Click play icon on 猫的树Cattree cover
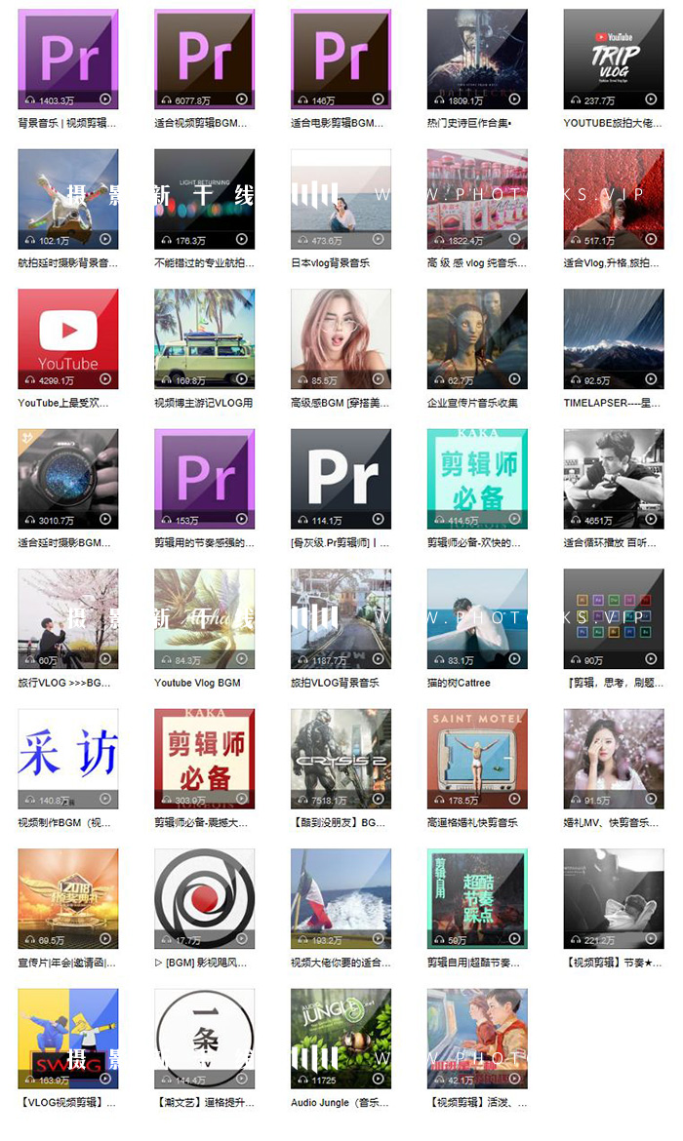This screenshot has height=1141, width=683. tap(515, 658)
